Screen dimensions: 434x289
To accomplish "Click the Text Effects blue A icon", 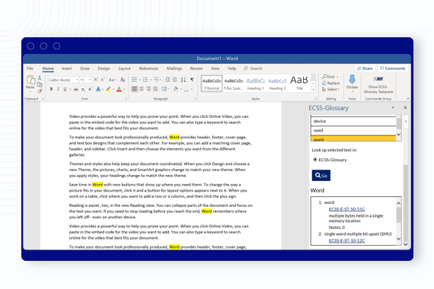I will [x=98, y=89].
